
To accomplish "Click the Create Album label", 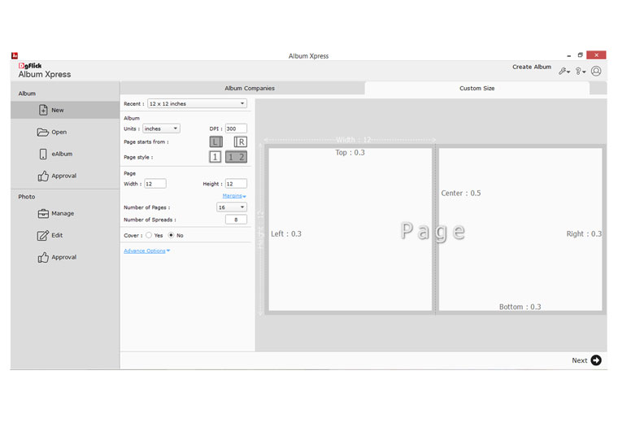I will tap(532, 67).
